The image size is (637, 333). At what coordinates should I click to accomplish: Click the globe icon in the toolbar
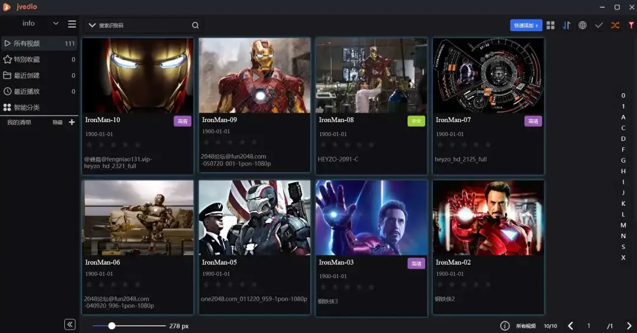(x=582, y=25)
